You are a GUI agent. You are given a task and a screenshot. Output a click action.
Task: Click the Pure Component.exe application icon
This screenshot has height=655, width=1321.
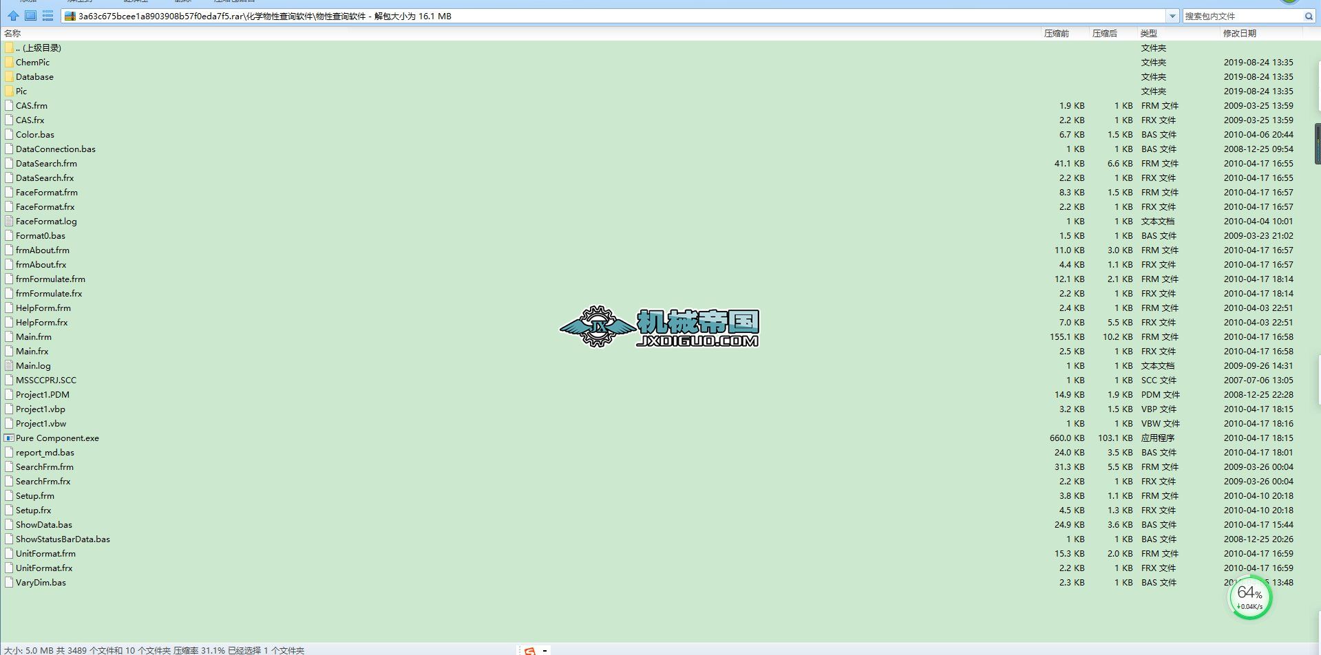pyautogui.click(x=9, y=438)
